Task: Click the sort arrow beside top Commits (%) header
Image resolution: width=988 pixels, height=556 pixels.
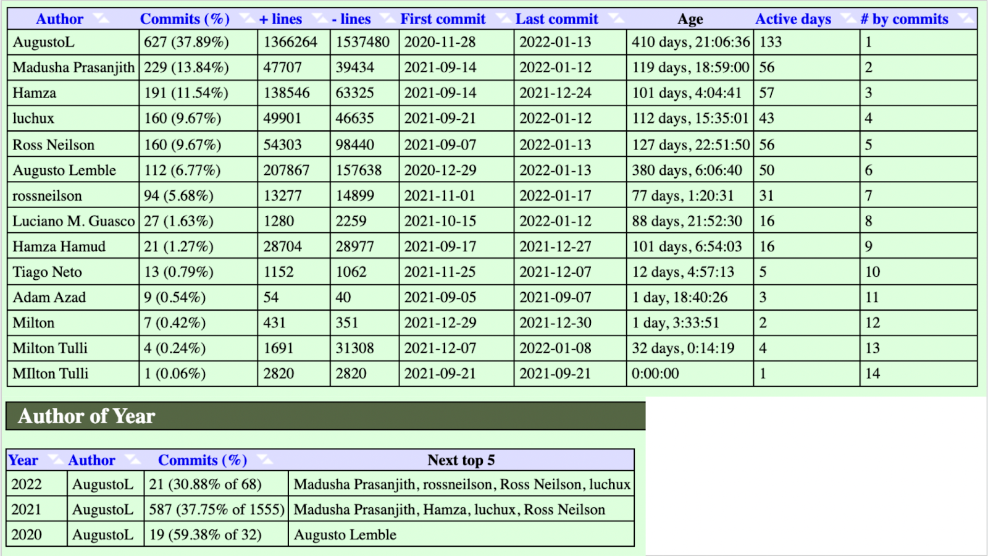Action: point(246,19)
